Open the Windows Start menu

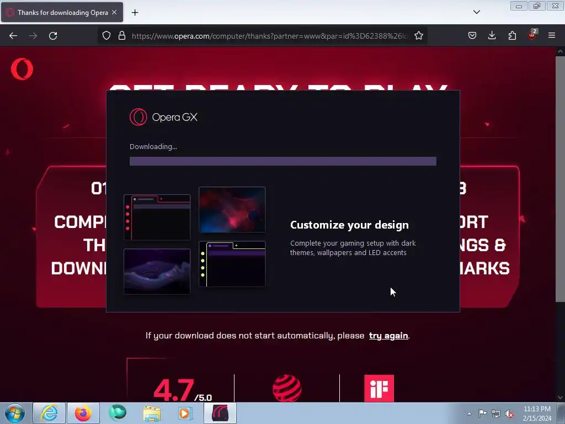tap(15, 413)
